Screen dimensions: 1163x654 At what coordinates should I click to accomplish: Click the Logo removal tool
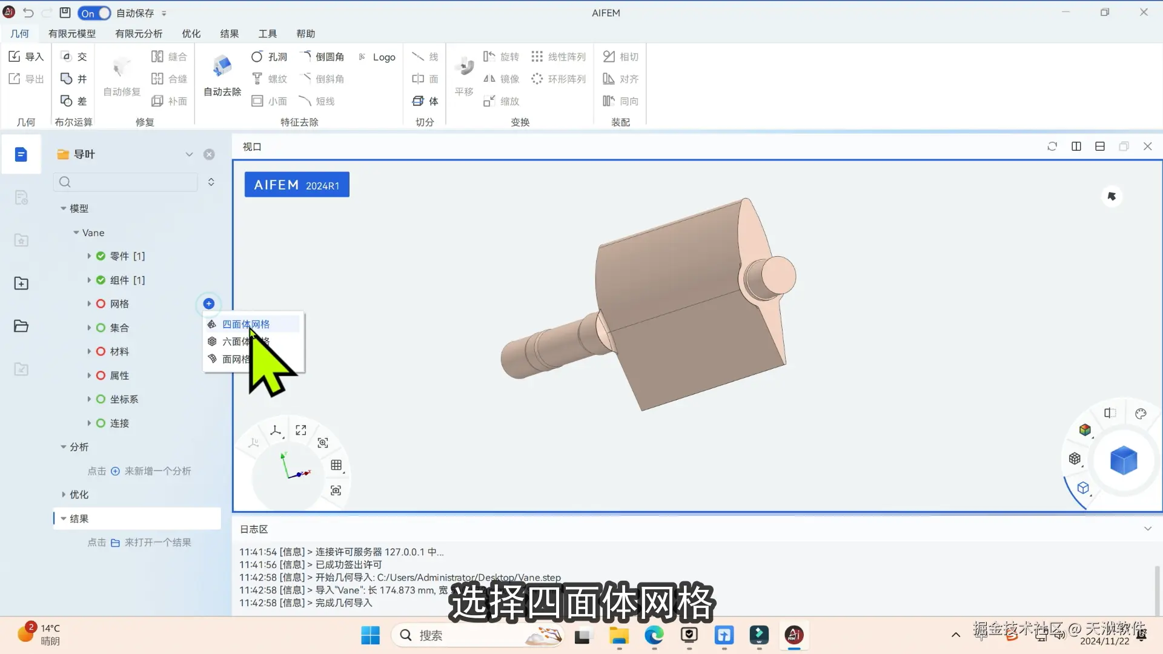pyautogui.click(x=377, y=57)
